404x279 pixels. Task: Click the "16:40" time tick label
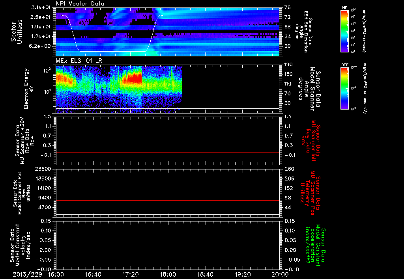[x=93, y=274]
